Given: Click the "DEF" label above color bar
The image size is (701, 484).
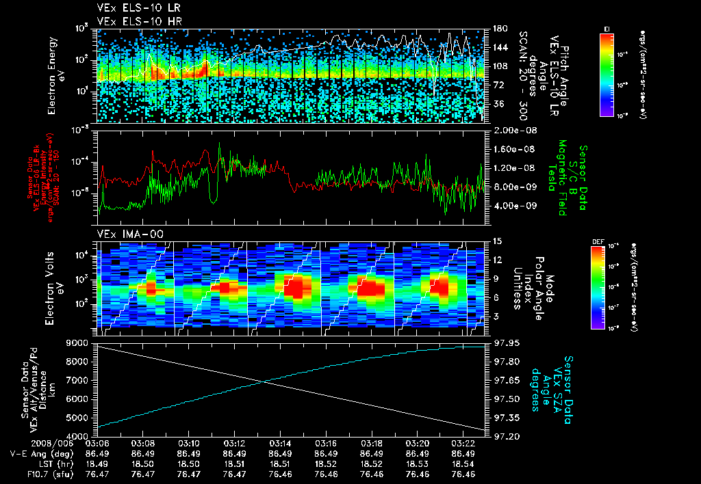Looking at the screenshot, I should click(598, 243).
